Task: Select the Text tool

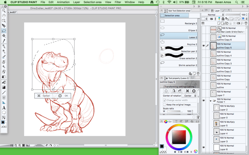Action: click(x=4, y=108)
